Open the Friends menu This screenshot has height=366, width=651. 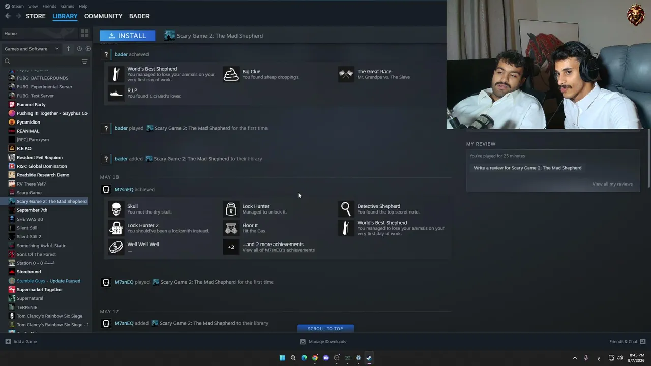click(49, 6)
